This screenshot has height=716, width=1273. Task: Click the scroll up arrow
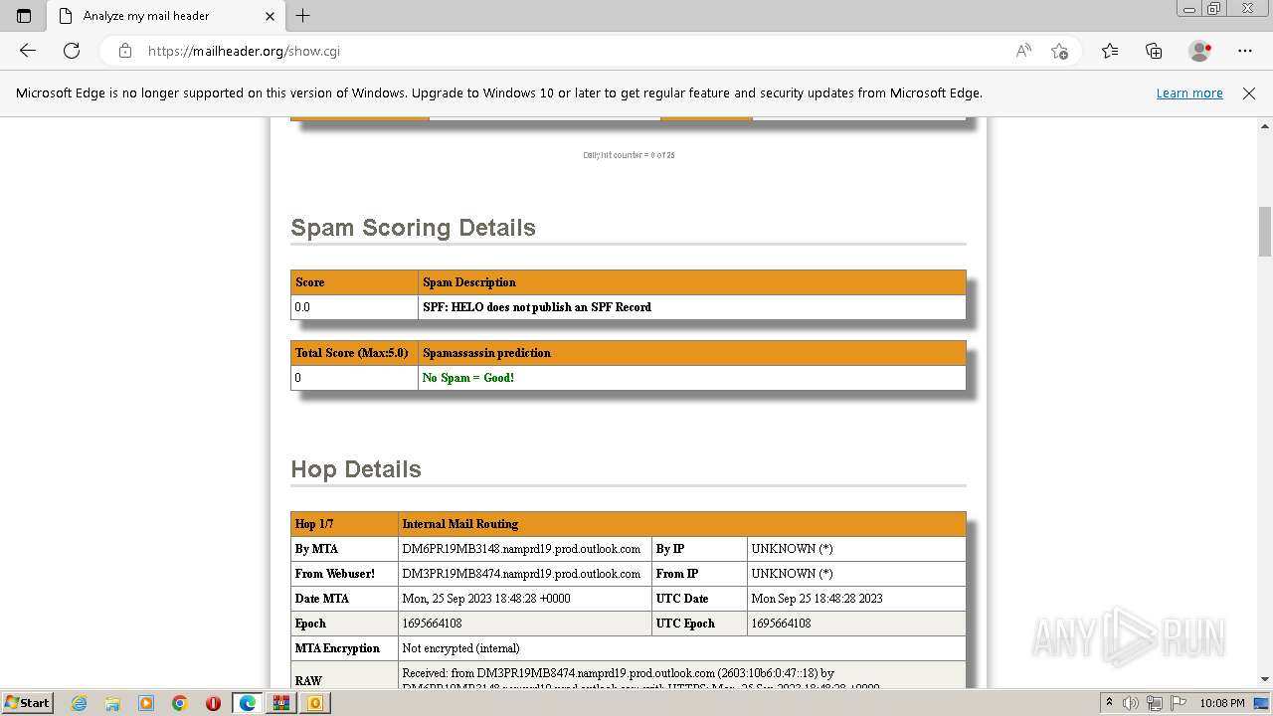[x=1265, y=126]
